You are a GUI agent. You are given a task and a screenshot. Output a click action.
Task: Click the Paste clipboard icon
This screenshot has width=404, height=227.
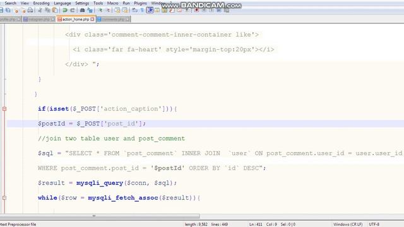click(55, 10)
